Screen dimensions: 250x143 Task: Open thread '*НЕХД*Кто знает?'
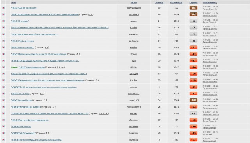20,21
